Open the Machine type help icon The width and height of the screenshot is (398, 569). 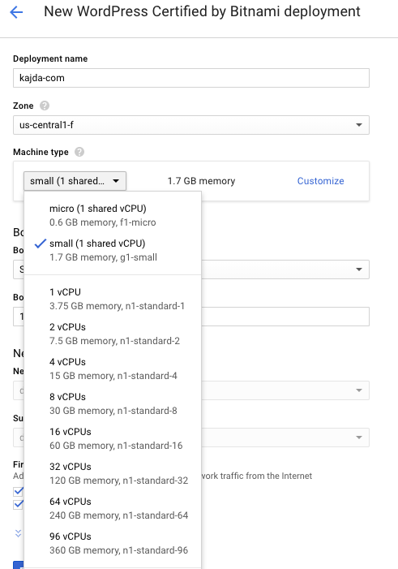click(x=79, y=152)
